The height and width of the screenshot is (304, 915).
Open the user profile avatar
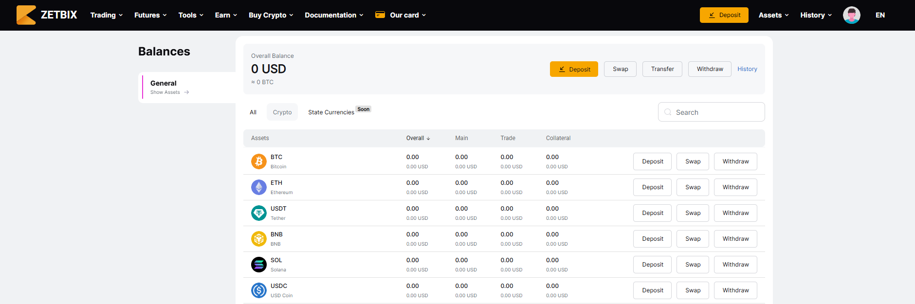click(852, 15)
